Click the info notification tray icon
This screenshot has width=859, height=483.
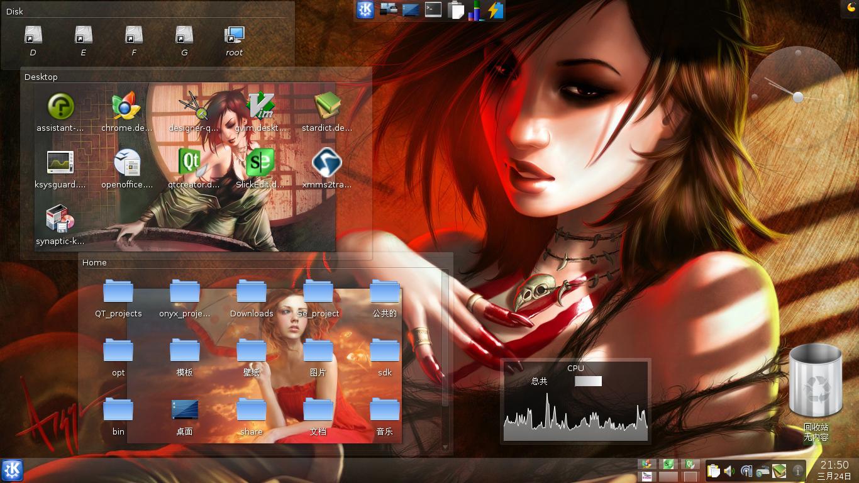pos(798,470)
